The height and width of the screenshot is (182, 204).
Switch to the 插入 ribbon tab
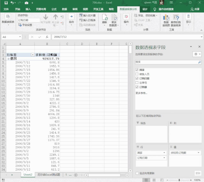(28, 9)
